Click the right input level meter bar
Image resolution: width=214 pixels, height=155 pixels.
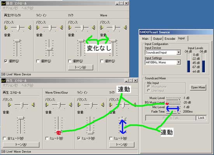[x=203, y=63]
